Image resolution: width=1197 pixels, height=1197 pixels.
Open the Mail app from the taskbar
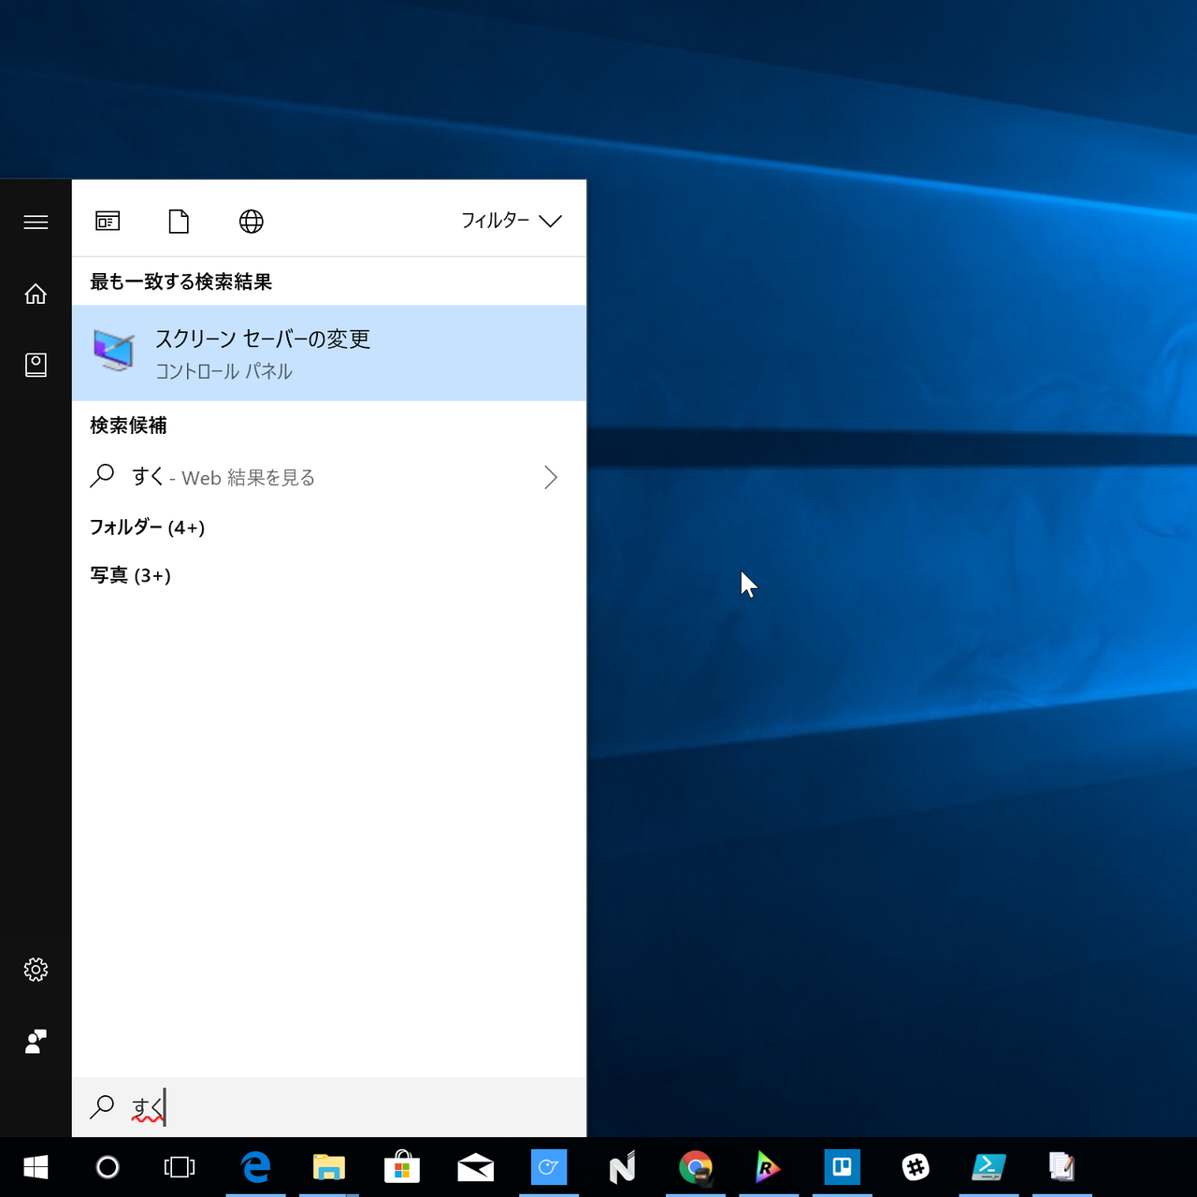click(x=476, y=1167)
